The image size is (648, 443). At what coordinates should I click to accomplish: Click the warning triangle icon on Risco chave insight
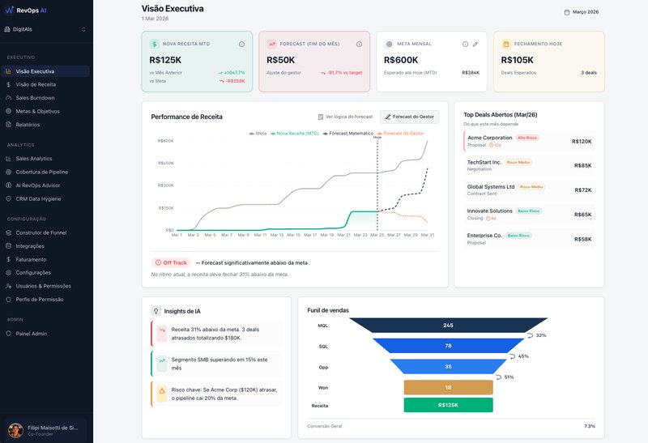point(161,391)
